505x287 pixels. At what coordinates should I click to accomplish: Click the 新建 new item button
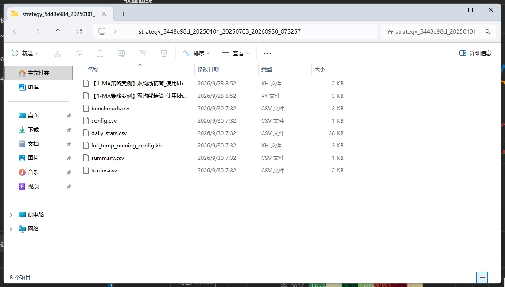[25, 53]
